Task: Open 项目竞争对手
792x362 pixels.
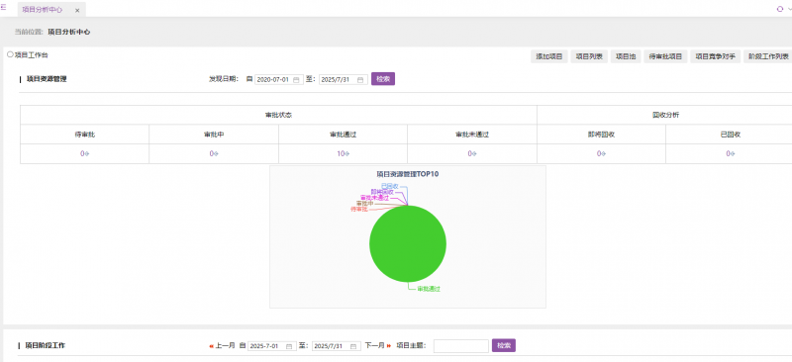Action: [x=715, y=56]
